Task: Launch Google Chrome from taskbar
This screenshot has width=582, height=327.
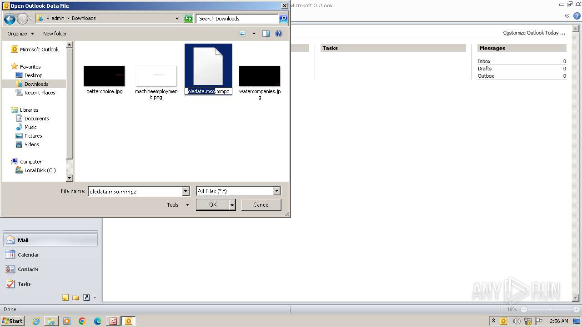Action: (x=82, y=321)
